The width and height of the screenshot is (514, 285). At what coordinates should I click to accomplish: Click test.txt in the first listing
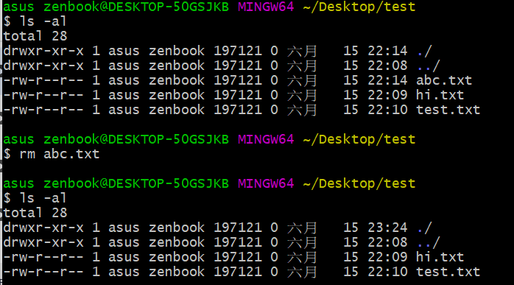[x=448, y=110]
